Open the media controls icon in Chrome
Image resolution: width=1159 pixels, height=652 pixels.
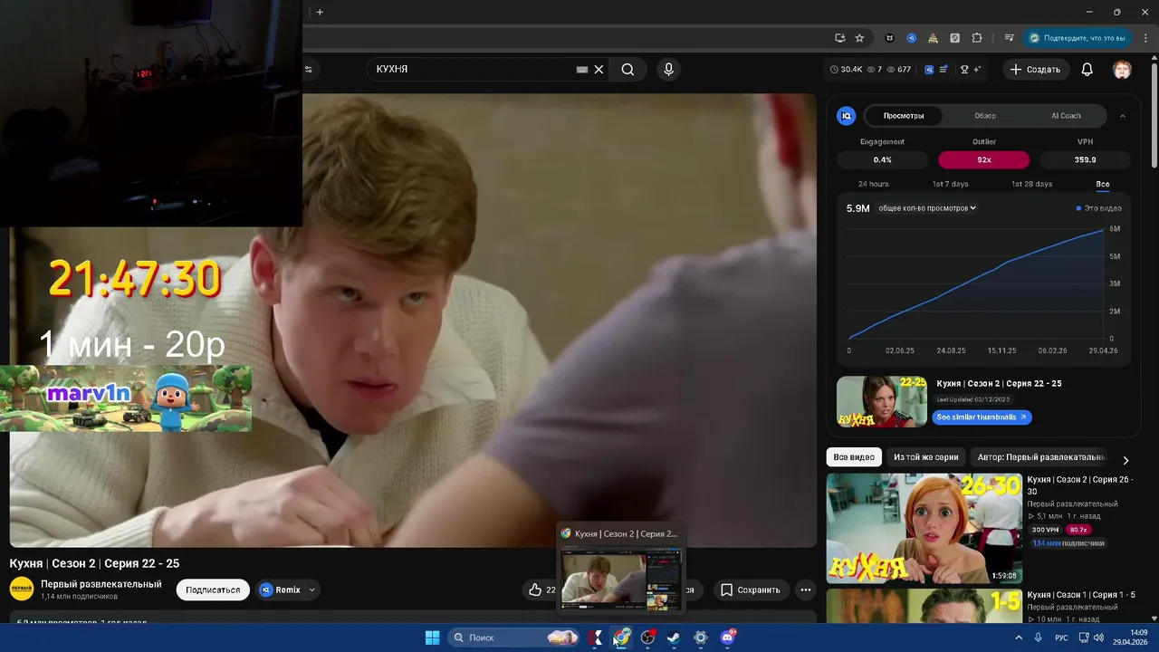coord(1009,38)
